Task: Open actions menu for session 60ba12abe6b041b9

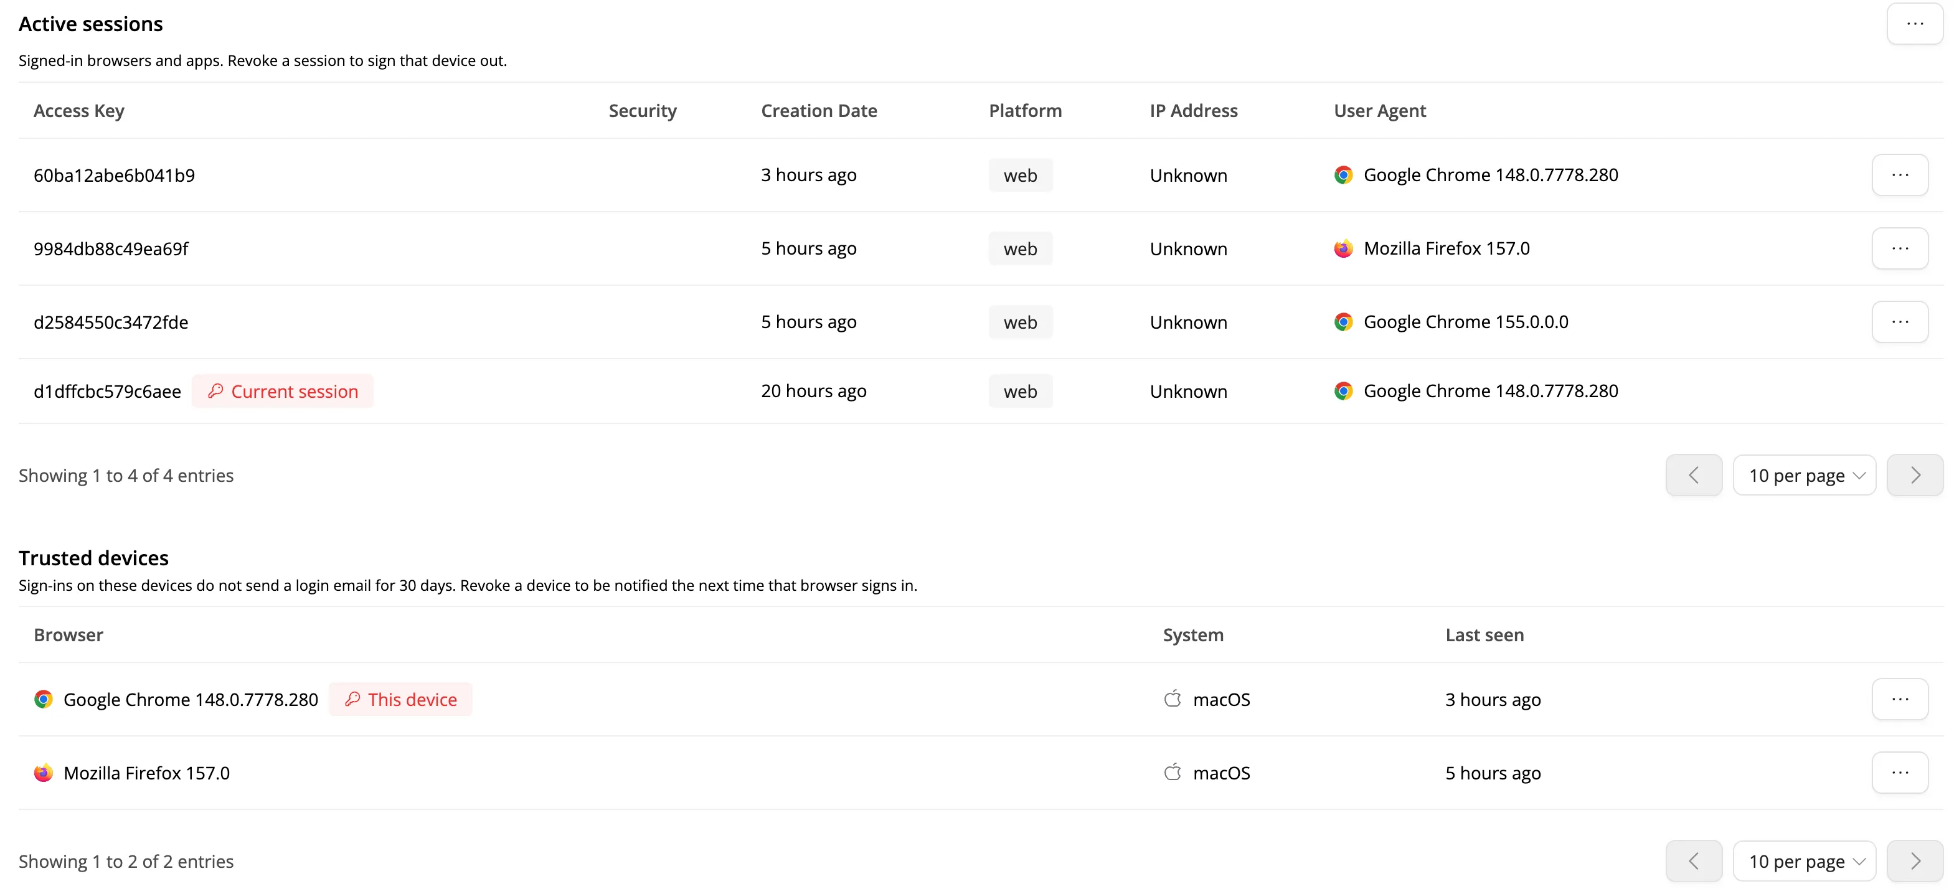Action: (1899, 175)
